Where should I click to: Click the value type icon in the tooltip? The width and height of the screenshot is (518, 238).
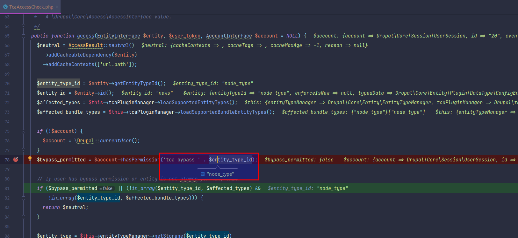pos(203,174)
